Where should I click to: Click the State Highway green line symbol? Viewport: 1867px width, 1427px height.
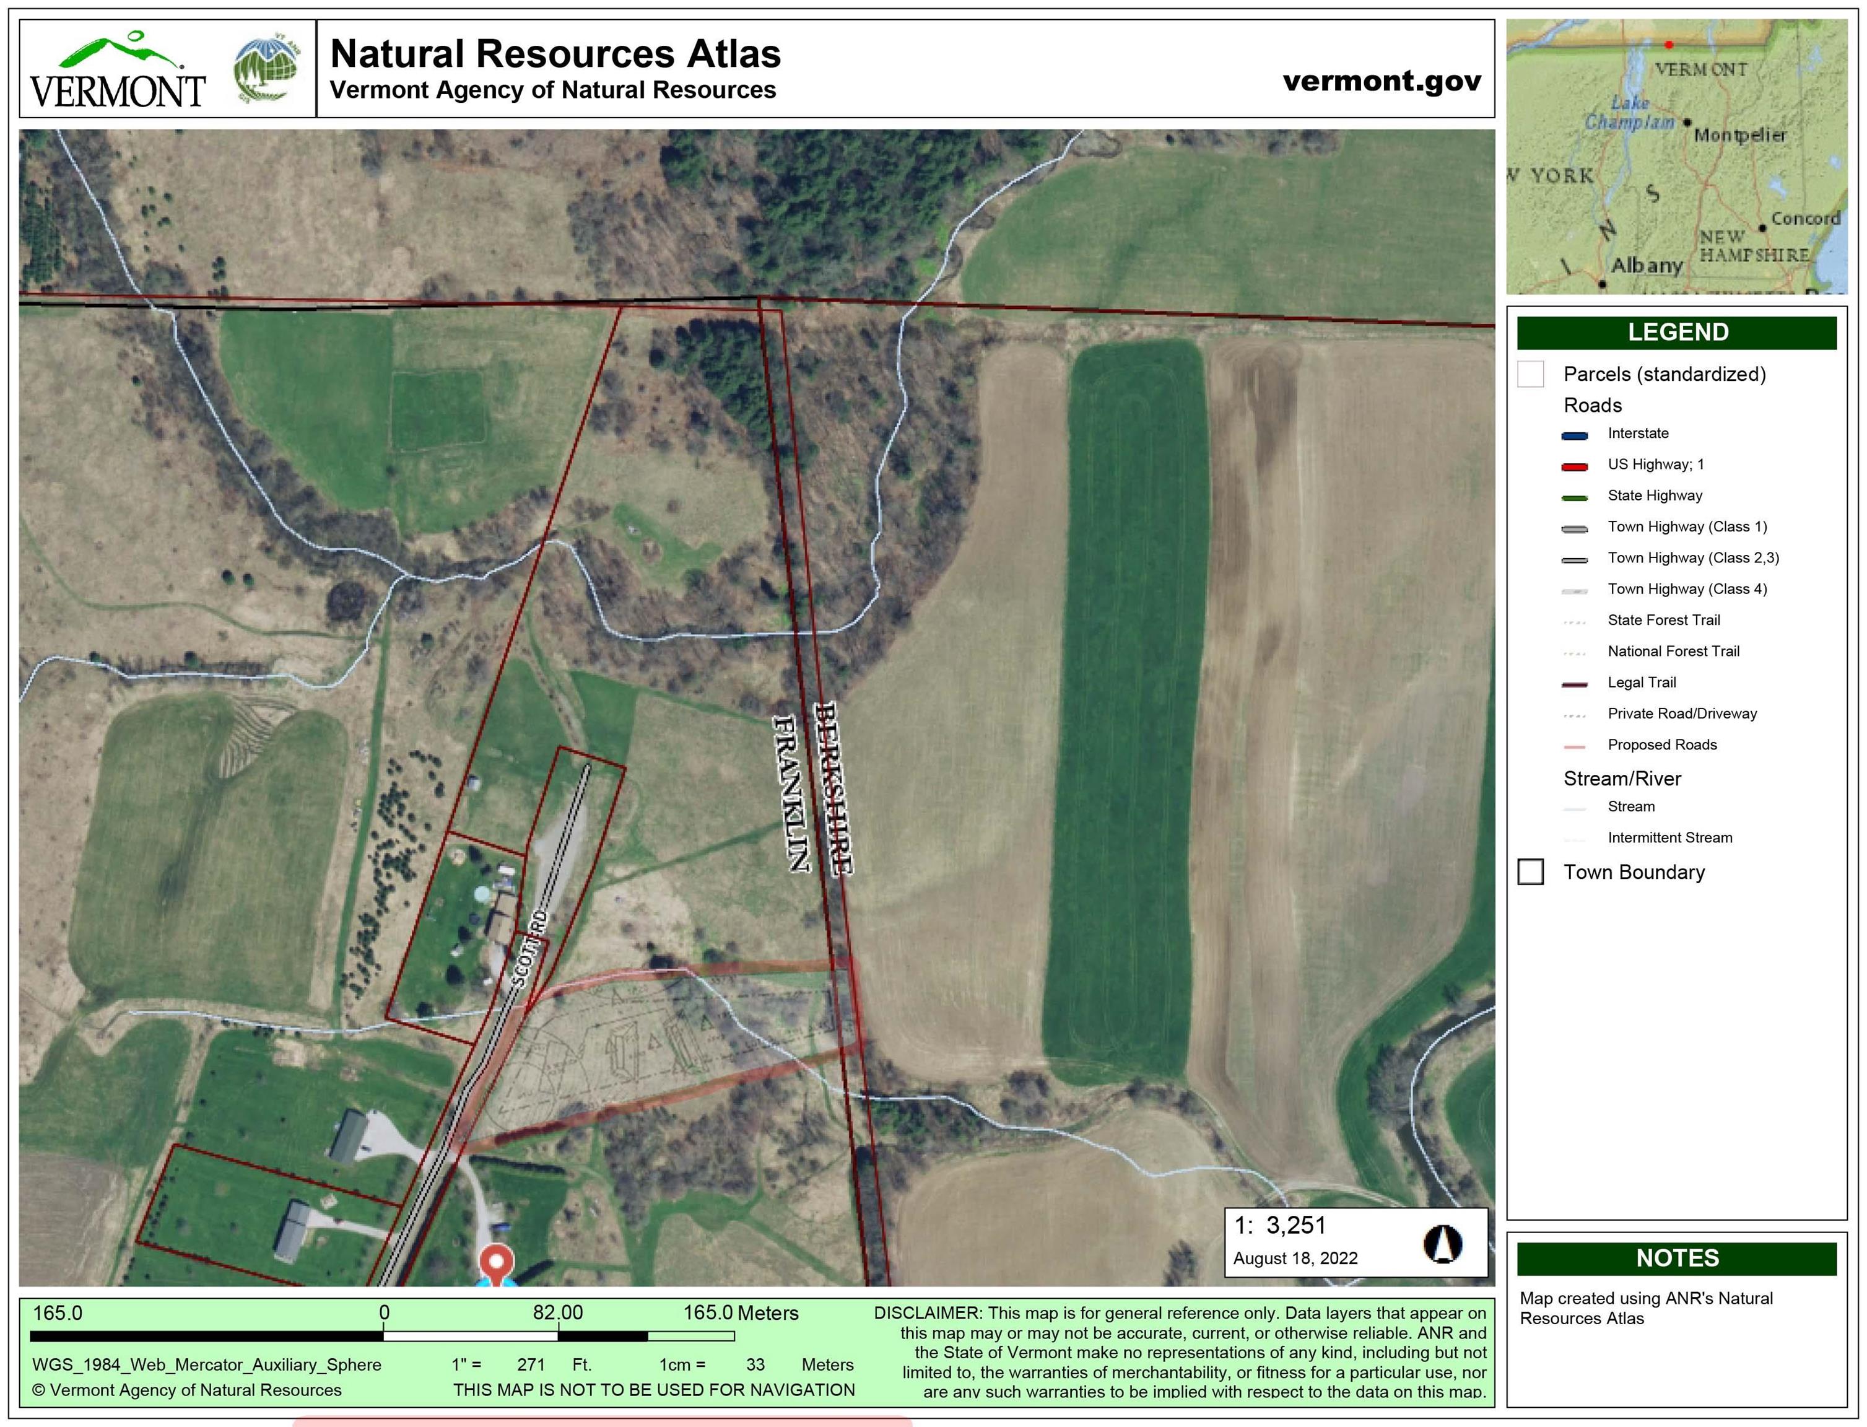1574,498
